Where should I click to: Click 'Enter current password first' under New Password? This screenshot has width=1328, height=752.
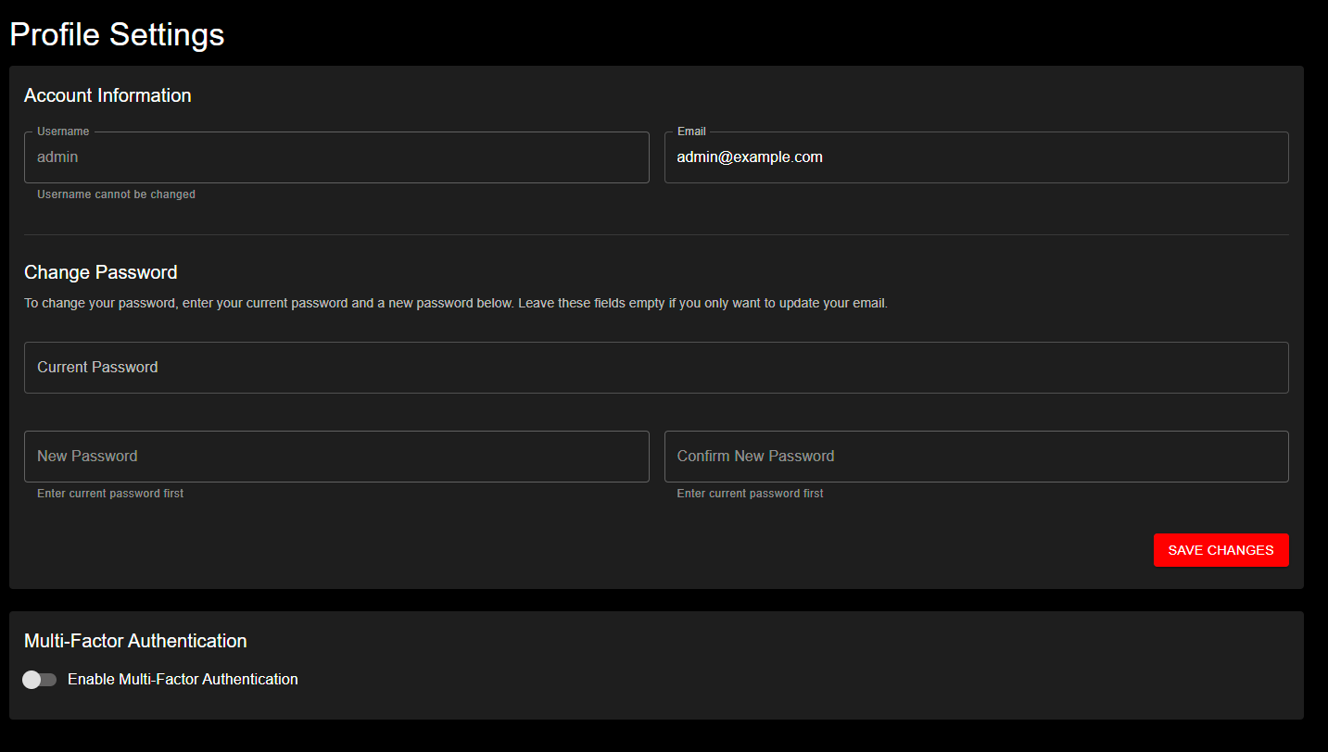110,494
